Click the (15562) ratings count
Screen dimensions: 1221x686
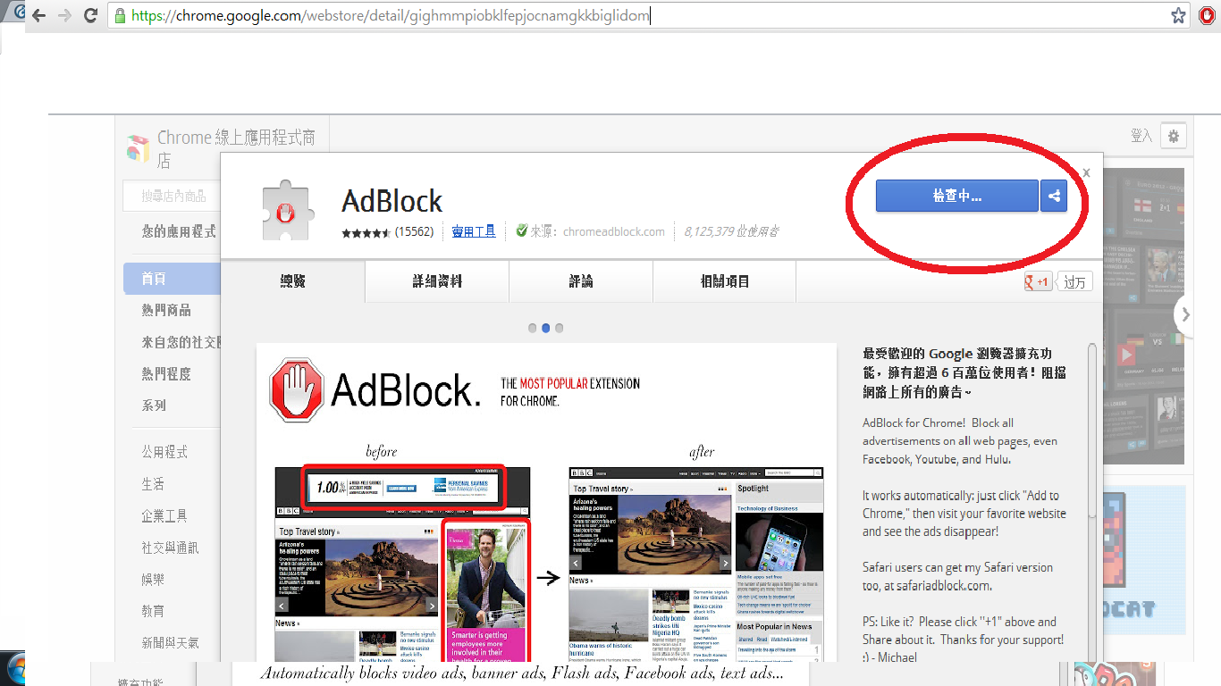(x=415, y=231)
